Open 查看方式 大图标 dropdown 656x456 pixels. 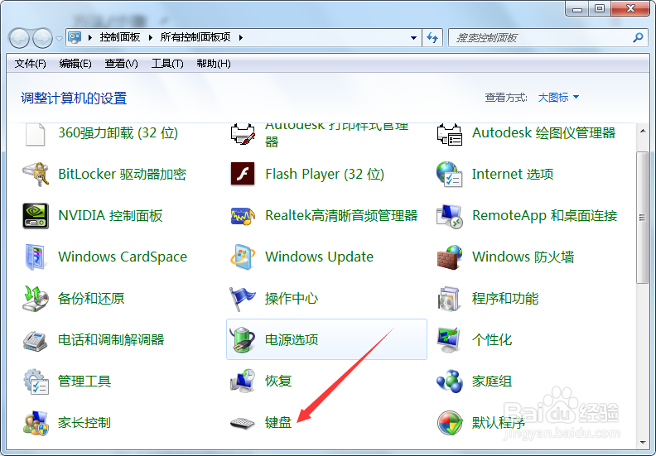click(558, 97)
